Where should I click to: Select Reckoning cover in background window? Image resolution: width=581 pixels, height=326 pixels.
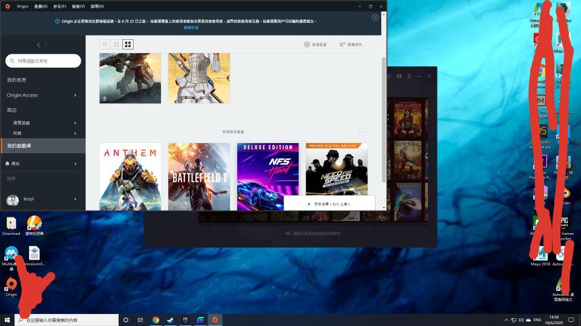click(x=407, y=159)
